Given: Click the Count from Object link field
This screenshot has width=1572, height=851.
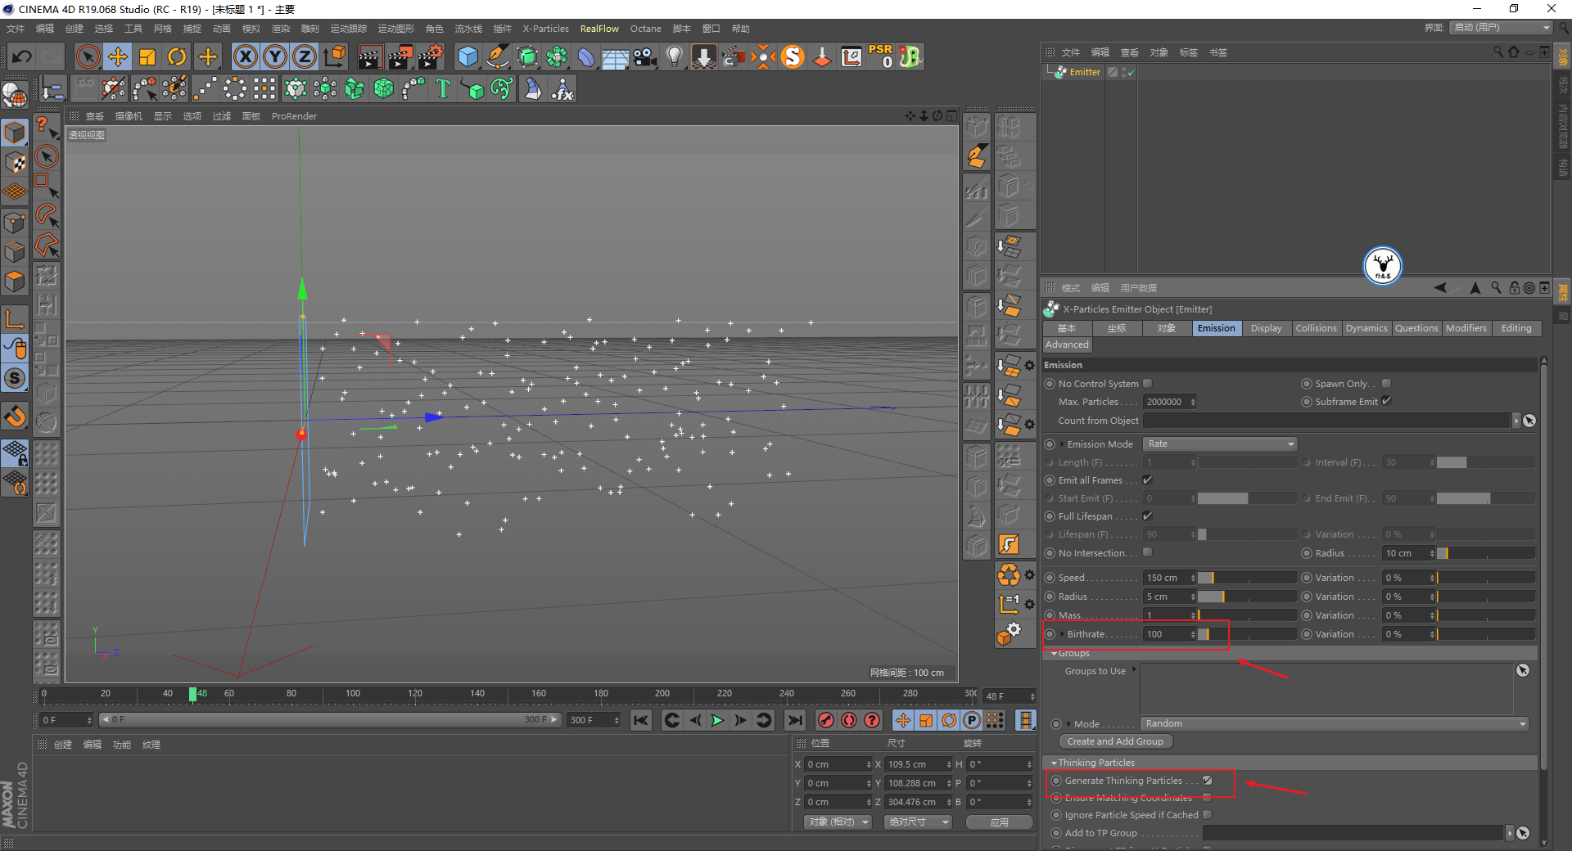Looking at the screenshot, I should [x=1326, y=421].
